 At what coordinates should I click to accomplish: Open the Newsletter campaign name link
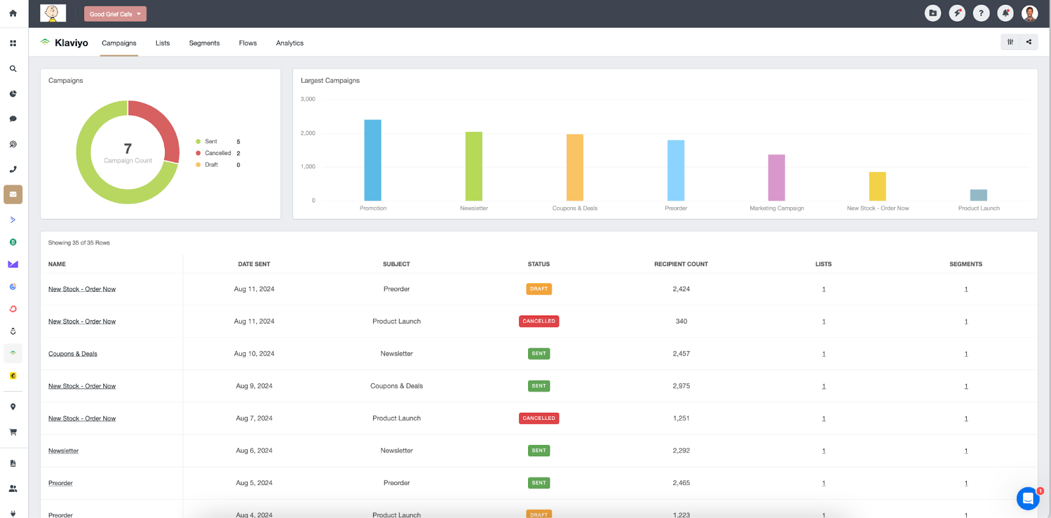(x=63, y=451)
